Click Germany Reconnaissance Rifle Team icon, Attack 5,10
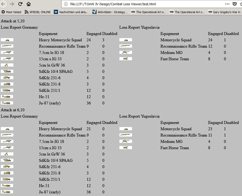 [7, 46]
